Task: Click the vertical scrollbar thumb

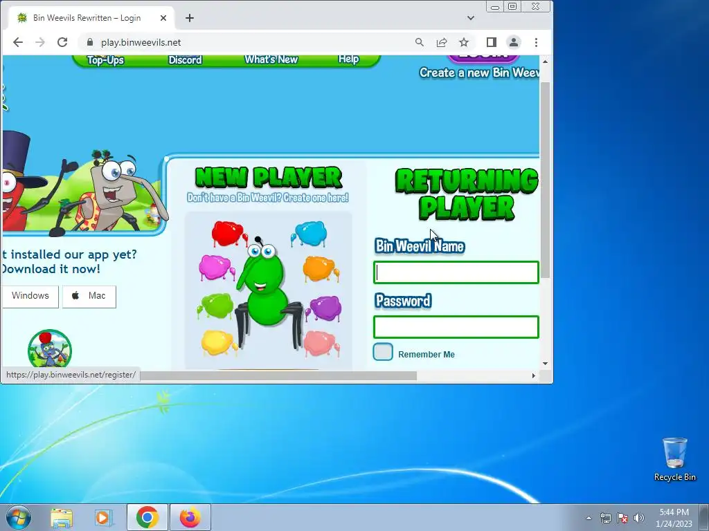Action: 546,180
